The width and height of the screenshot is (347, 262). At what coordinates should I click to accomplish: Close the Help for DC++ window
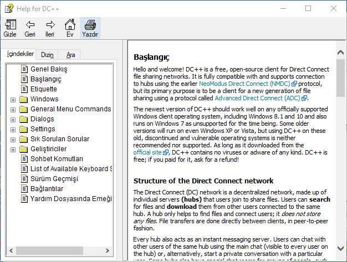coord(334,9)
